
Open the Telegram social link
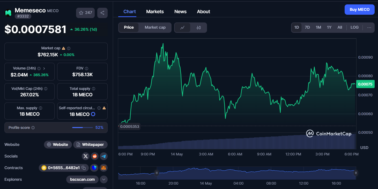(104, 156)
